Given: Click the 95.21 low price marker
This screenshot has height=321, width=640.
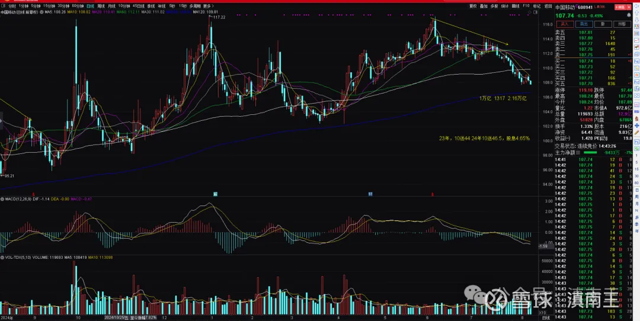Looking at the screenshot, I should point(9,176).
